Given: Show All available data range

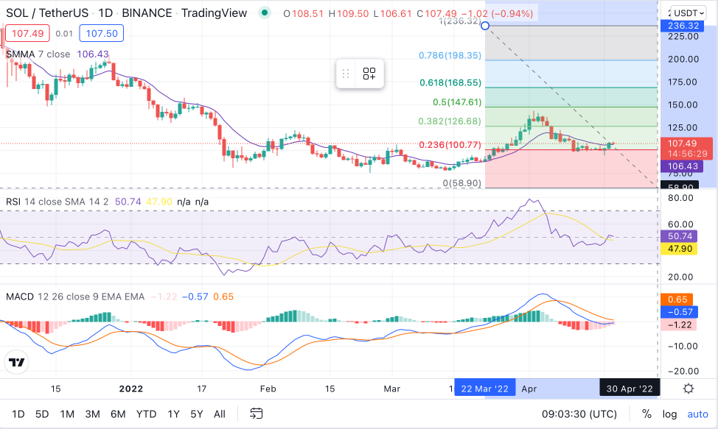Looking at the screenshot, I should [x=220, y=414].
